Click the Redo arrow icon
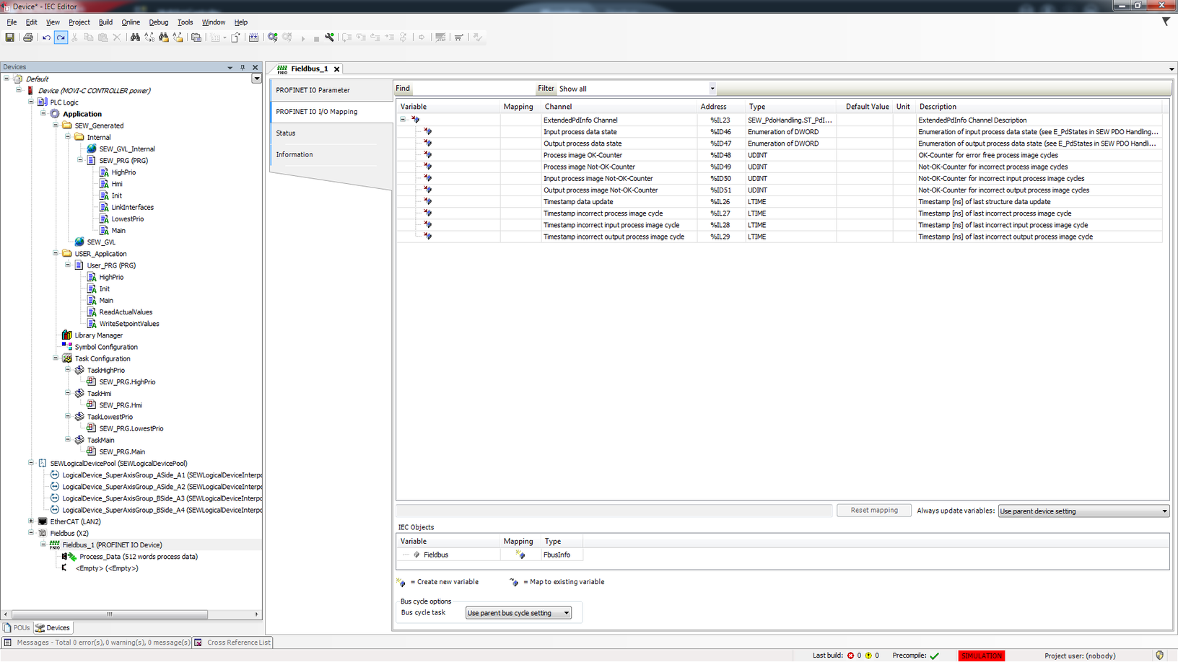The image size is (1178, 662). tap(61, 37)
